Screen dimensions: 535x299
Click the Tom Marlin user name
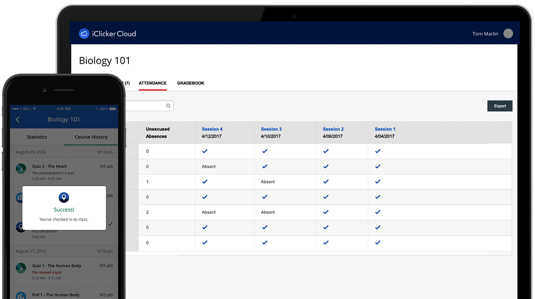[485, 34]
